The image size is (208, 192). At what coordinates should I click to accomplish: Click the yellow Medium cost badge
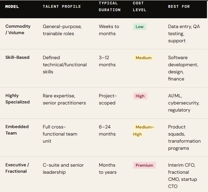point(144,58)
